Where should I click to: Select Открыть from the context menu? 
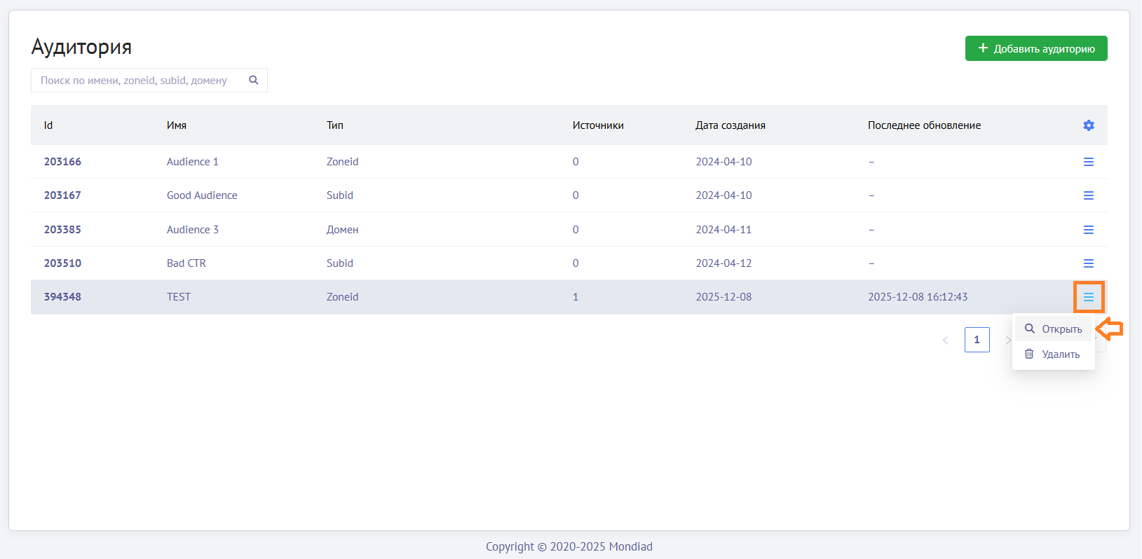[x=1054, y=329]
